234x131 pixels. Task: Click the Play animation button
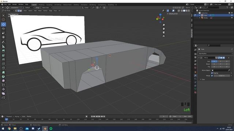coord(99,116)
